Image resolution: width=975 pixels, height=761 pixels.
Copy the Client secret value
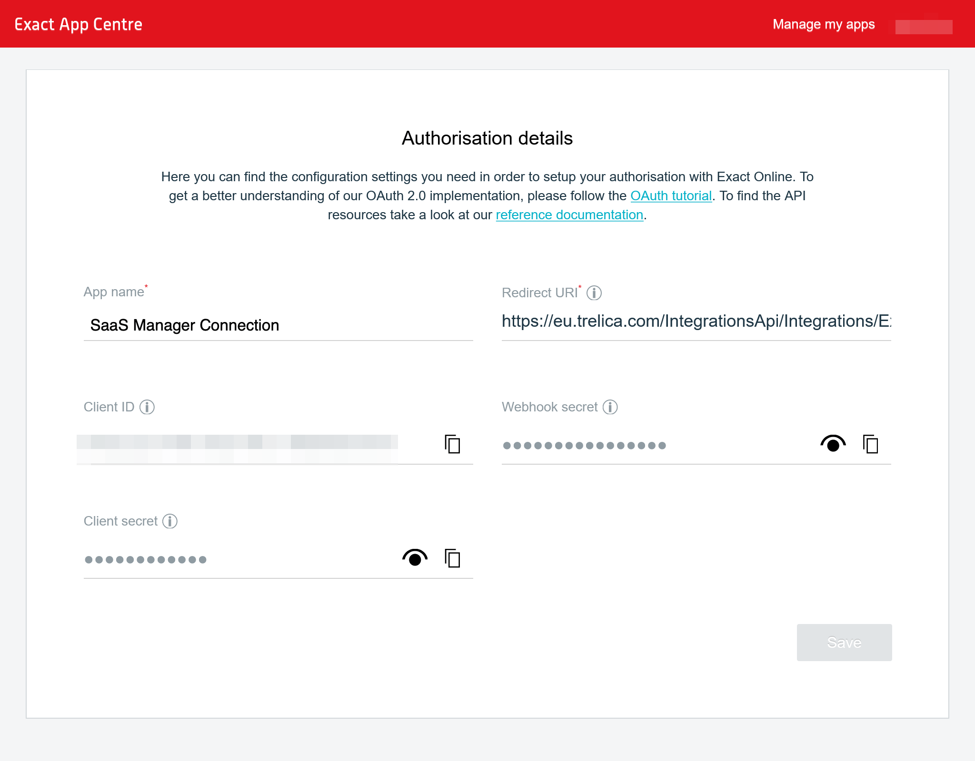[452, 558]
